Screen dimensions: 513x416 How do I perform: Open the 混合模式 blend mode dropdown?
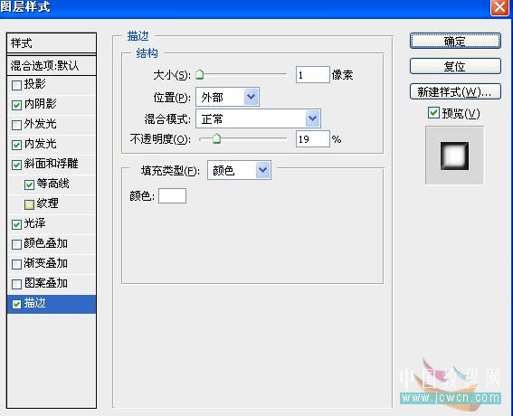pyautogui.click(x=258, y=118)
